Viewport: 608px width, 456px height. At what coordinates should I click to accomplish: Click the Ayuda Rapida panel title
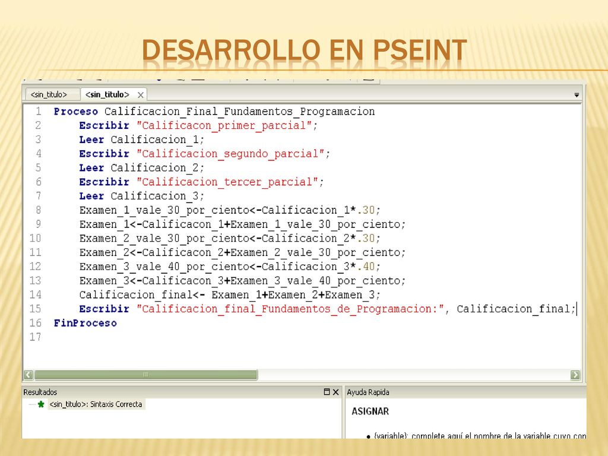coord(368,392)
